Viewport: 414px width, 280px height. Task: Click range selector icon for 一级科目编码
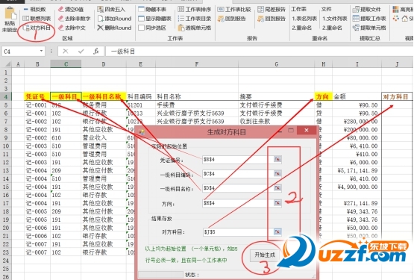click(277, 173)
